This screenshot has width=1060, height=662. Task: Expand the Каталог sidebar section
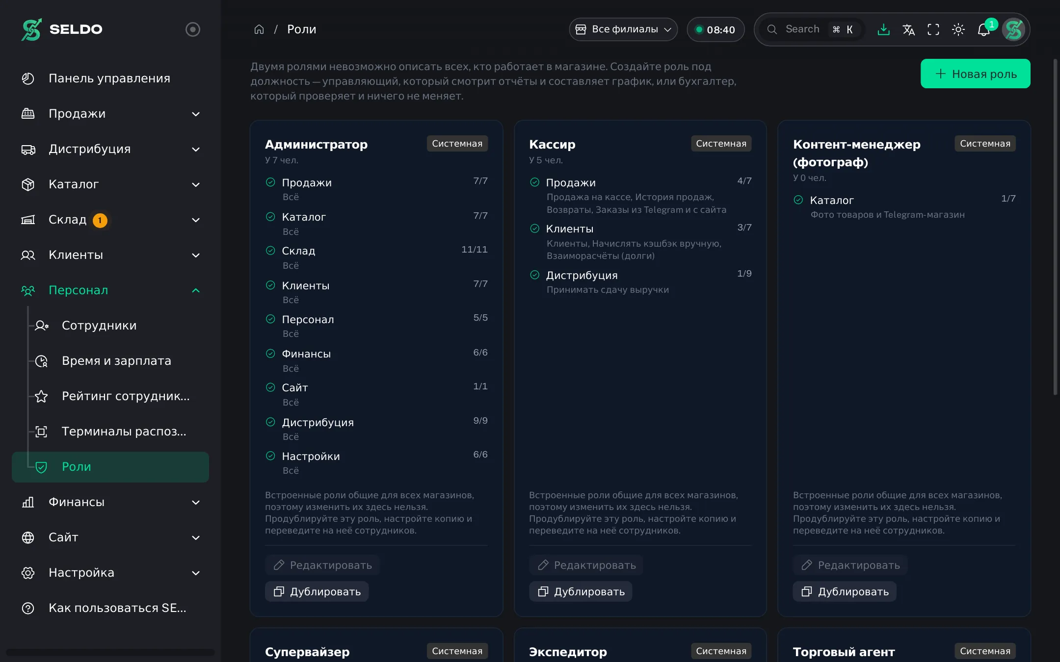point(110,184)
